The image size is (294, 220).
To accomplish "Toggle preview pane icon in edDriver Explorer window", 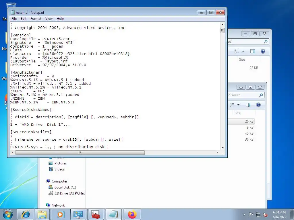I will 248,105.
